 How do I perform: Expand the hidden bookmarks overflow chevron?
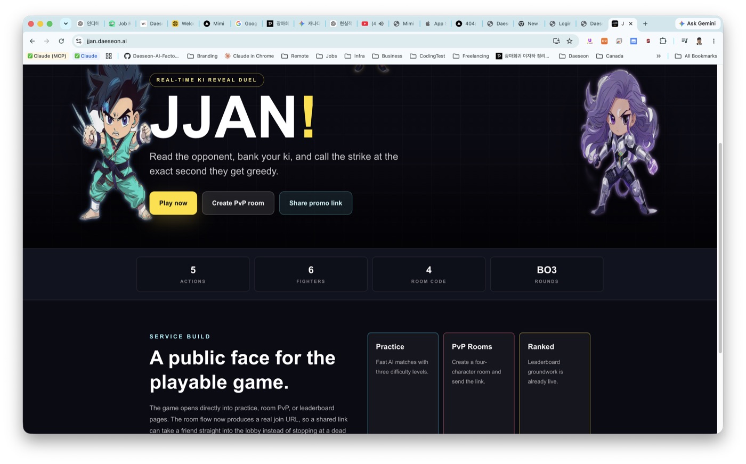tap(659, 56)
